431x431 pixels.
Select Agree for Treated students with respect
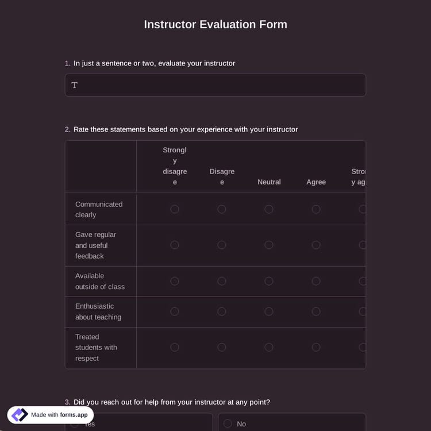(x=316, y=347)
